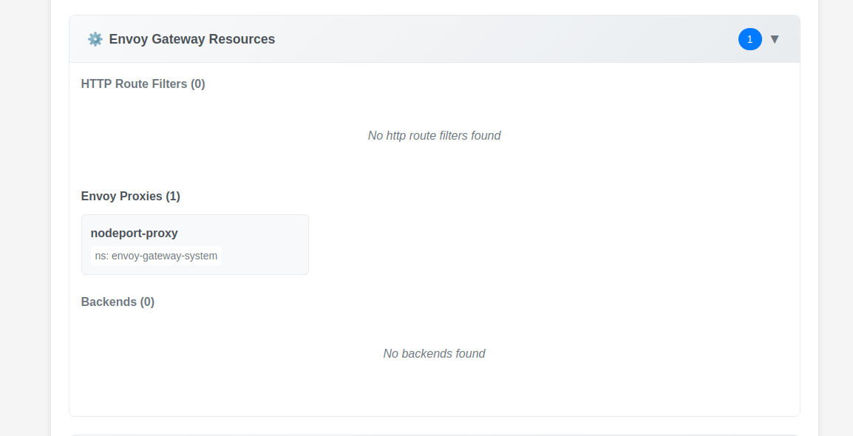Screen dimensions: 853x436
Task: Click the gray page margin on the left
Action: (24, 222)
